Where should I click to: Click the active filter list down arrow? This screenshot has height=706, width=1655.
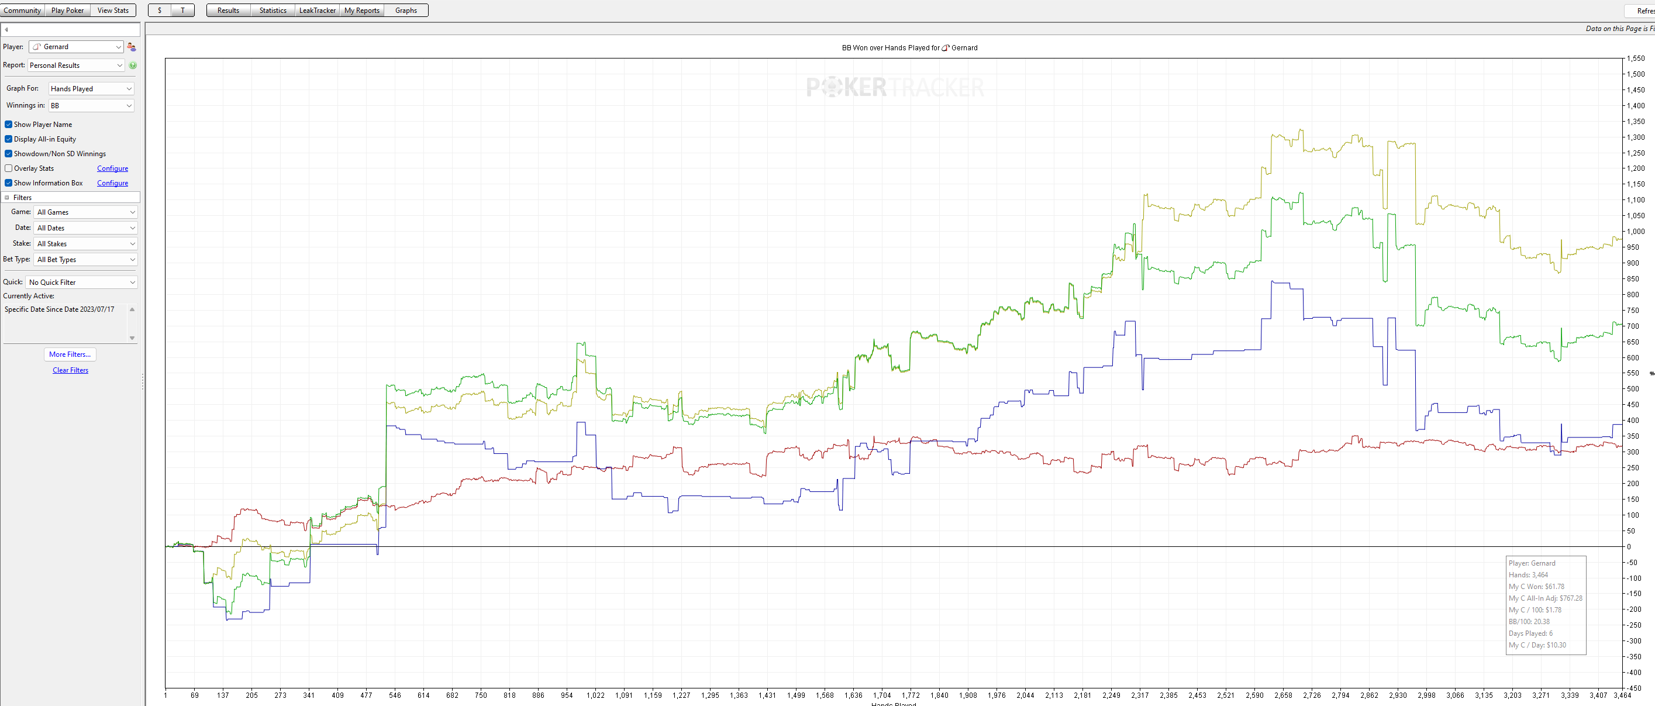(x=132, y=338)
